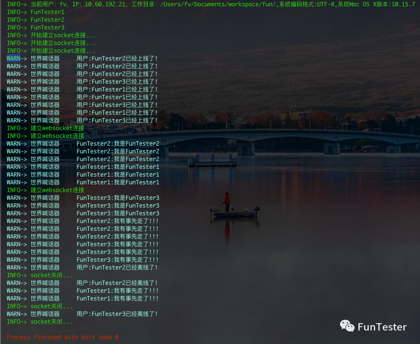Click the "用户:FunTester3已经离线了!" log entry
This screenshot has width=420, height=344.
(117, 314)
